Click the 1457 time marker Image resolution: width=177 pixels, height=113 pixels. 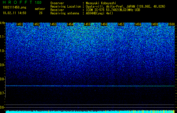click(121, 24)
